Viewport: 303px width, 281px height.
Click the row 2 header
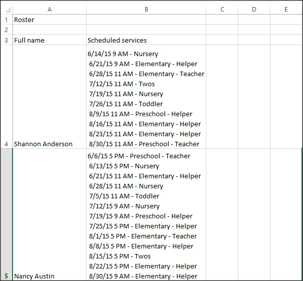tap(6, 30)
